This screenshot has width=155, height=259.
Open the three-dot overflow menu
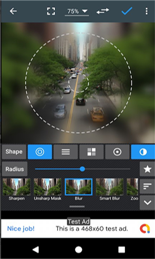pyautogui.click(x=146, y=11)
